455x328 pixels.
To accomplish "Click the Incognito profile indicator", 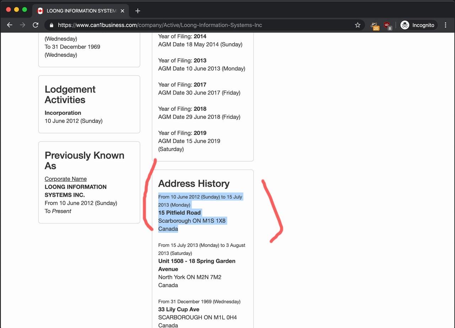I will click(x=418, y=25).
